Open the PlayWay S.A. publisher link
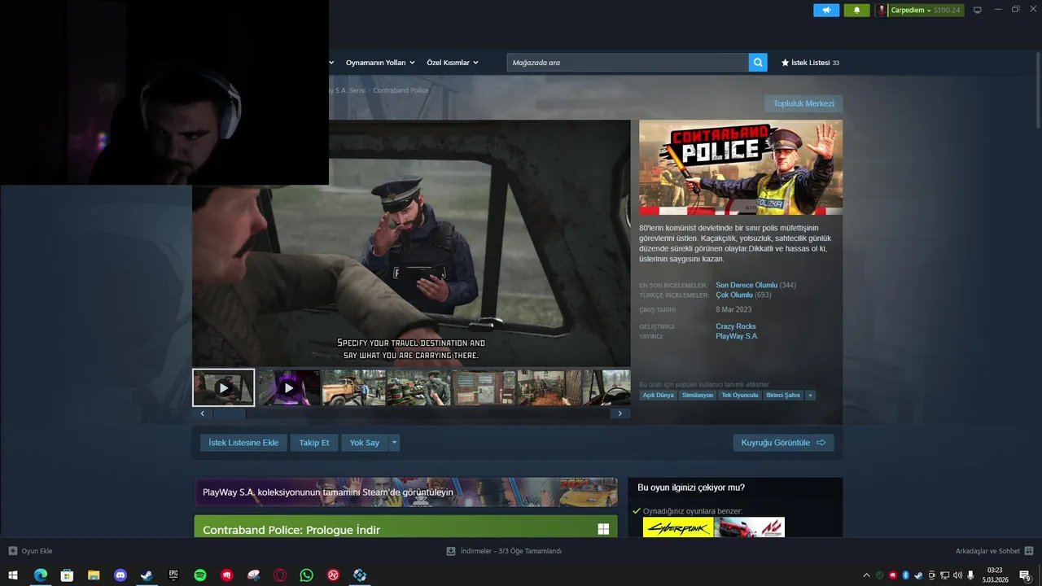This screenshot has height=586, width=1042. [737, 336]
